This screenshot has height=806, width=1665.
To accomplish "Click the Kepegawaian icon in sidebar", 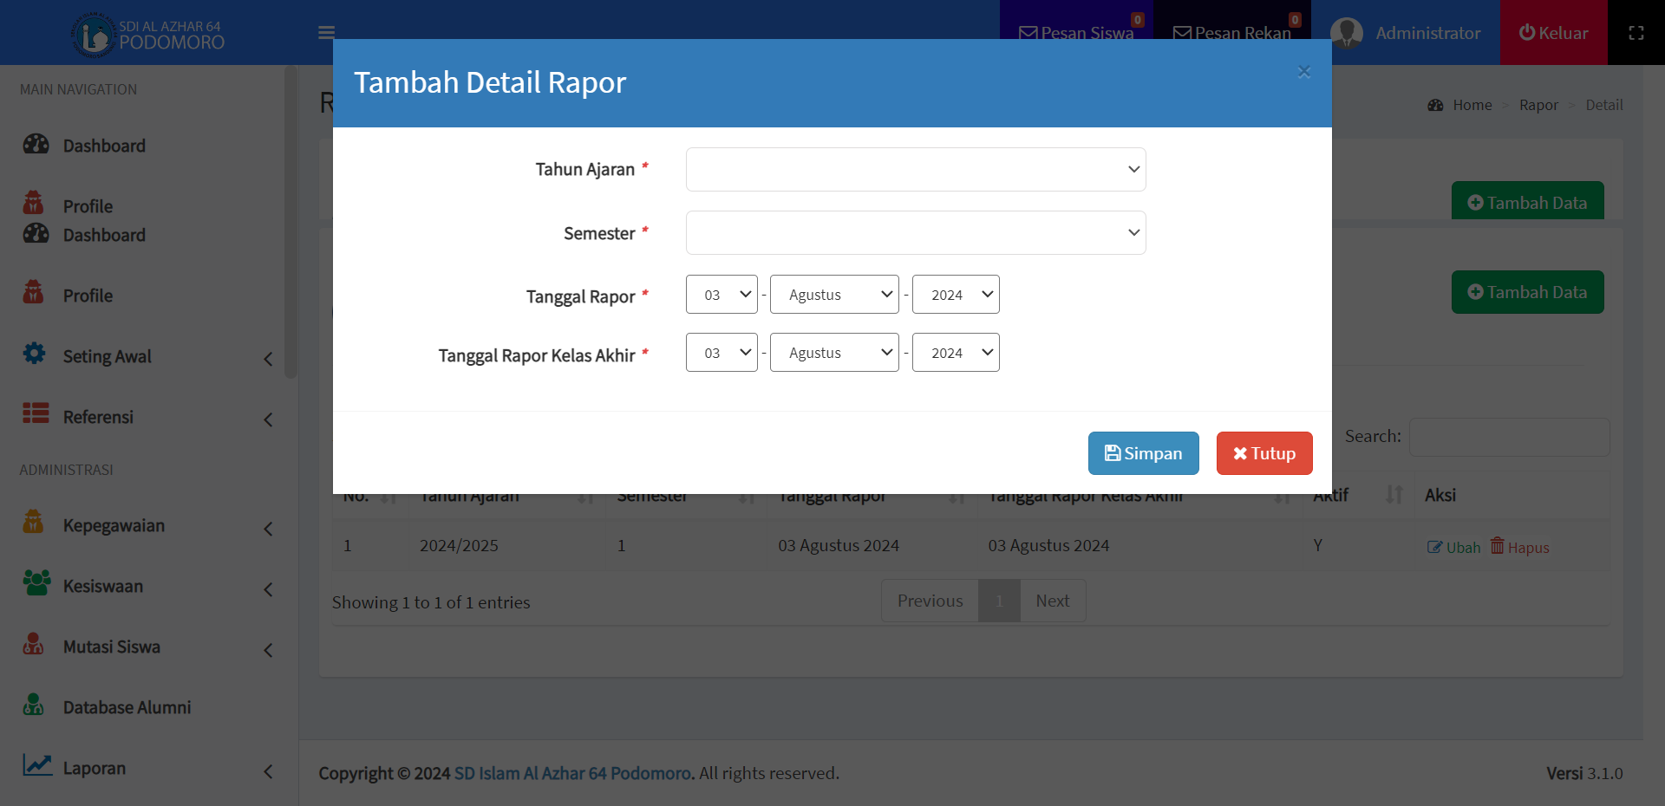I will click(x=33, y=522).
